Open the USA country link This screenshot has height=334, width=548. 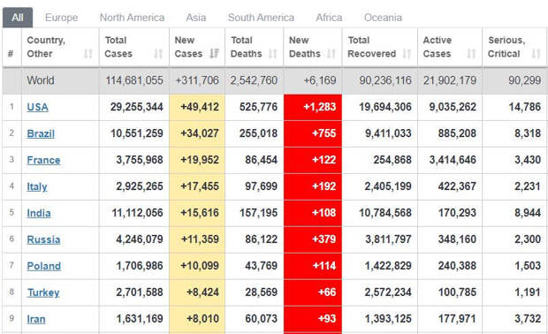[37, 107]
